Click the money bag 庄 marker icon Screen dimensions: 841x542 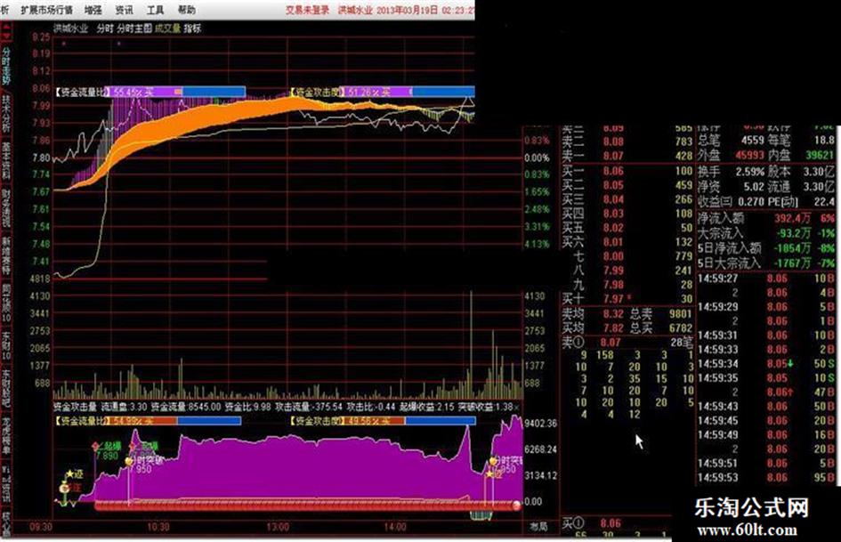pyautogui.click(x=63, y=488)
